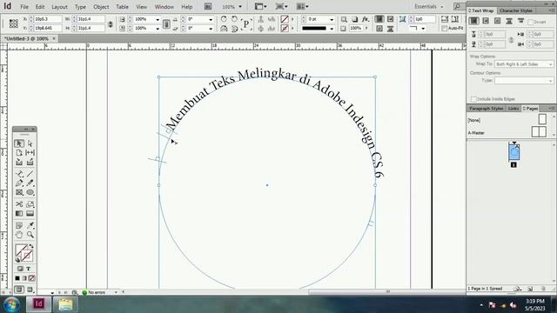The width and height of the screenshot is (557, 313).
Task: Open the Object menu
Action: (101, 7)
